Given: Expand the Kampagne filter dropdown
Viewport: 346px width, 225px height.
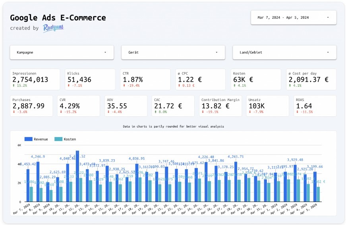Looking at the screenshot, I should click(x=62, y=52).
